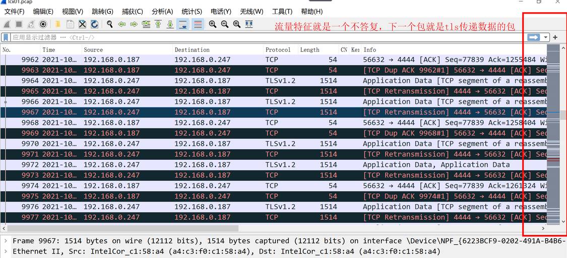Sort by the Info column header
Image resolution: width=567 pixels, height=258 pixels.
pos(454,49)
